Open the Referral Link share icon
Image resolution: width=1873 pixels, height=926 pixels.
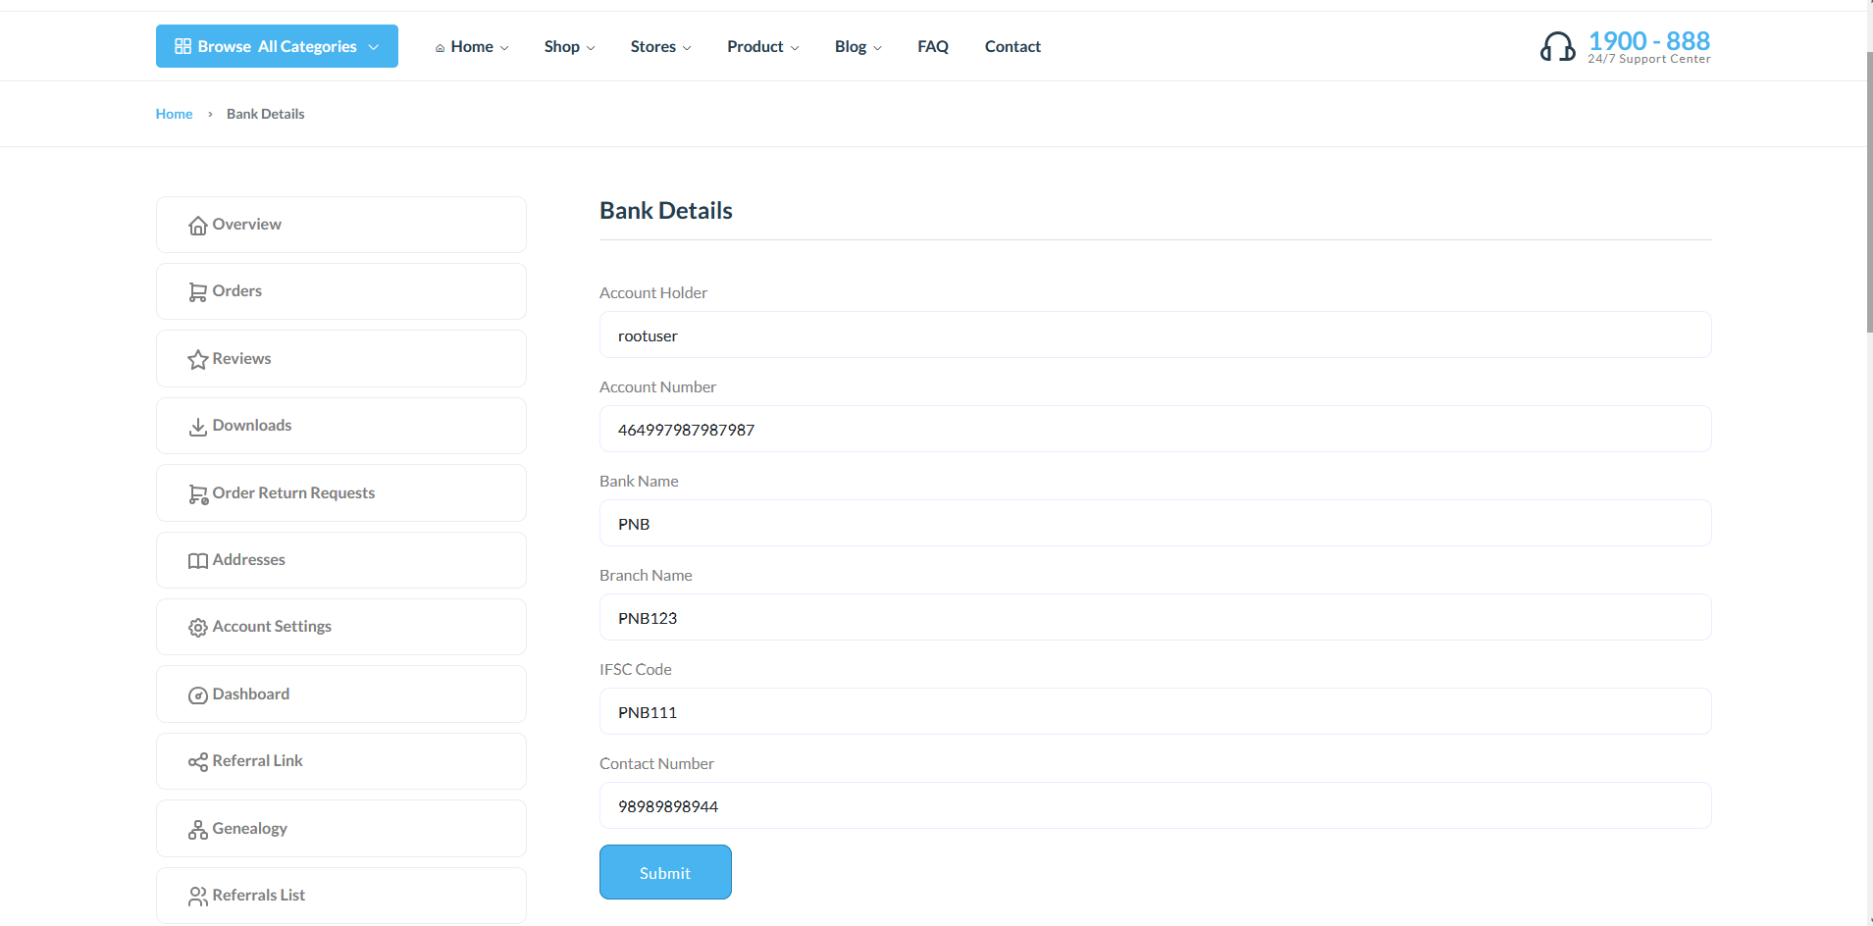click(x=197, y=761)
